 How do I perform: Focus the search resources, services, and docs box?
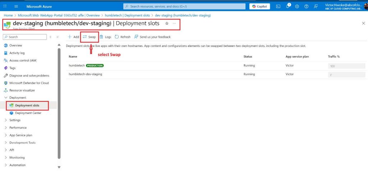(x=184, y=6)
